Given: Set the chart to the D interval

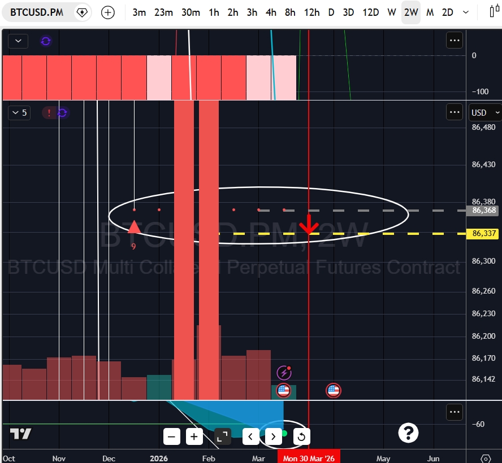Looking at the screenshot, I should pos(331,12).
